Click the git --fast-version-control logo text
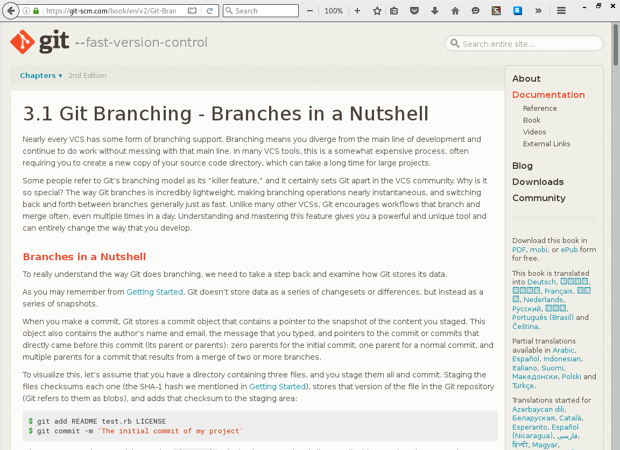 [123, 42]
